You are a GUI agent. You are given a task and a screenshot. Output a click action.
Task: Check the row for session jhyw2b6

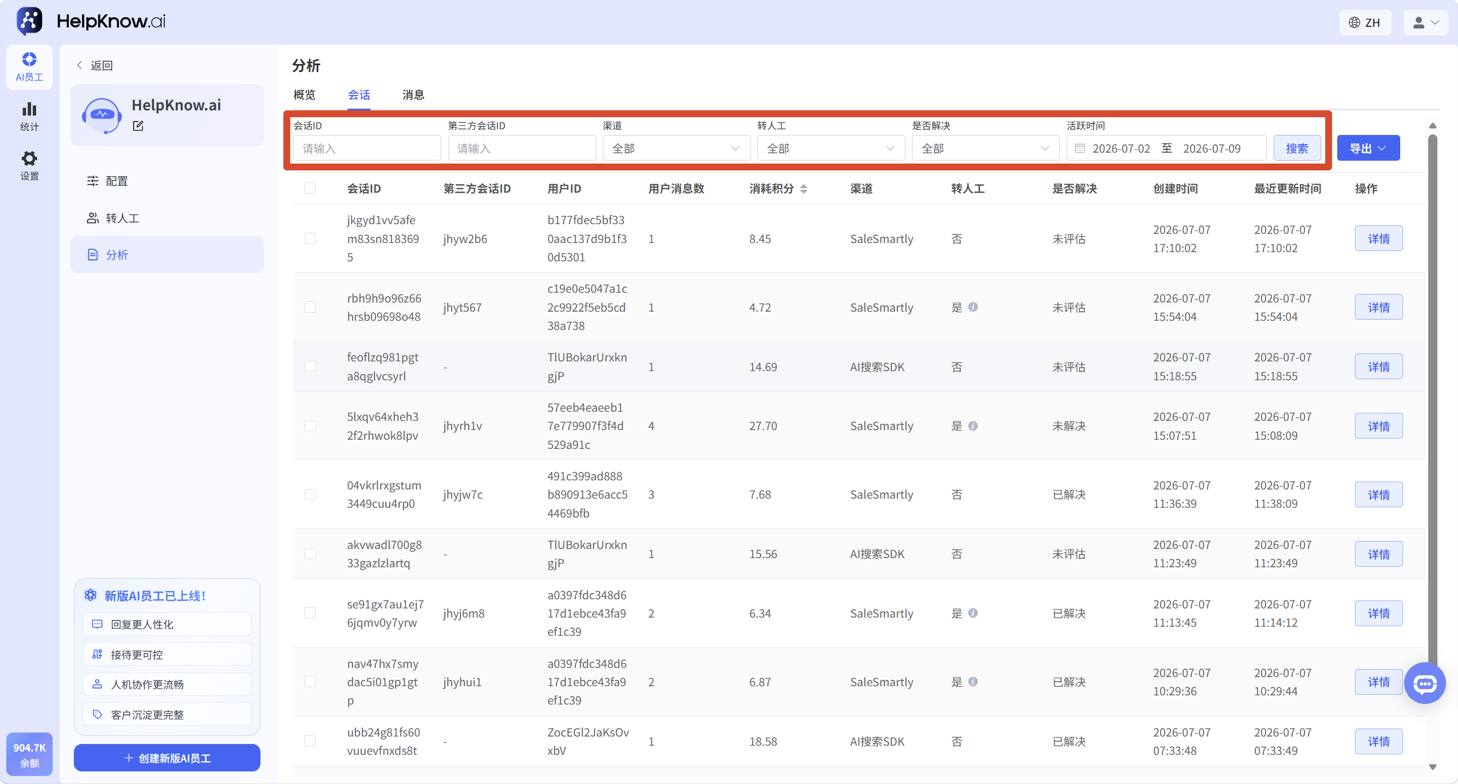(x=310, y=238)
